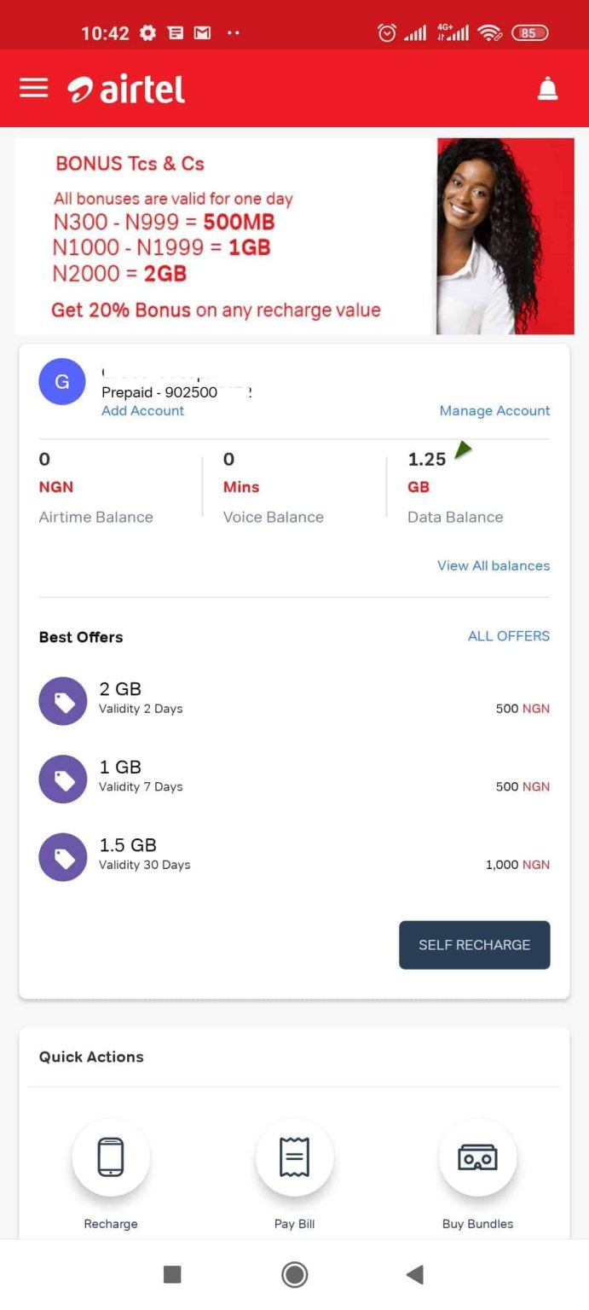View ALL OFFERS
589x1310 pixels.
509,636
